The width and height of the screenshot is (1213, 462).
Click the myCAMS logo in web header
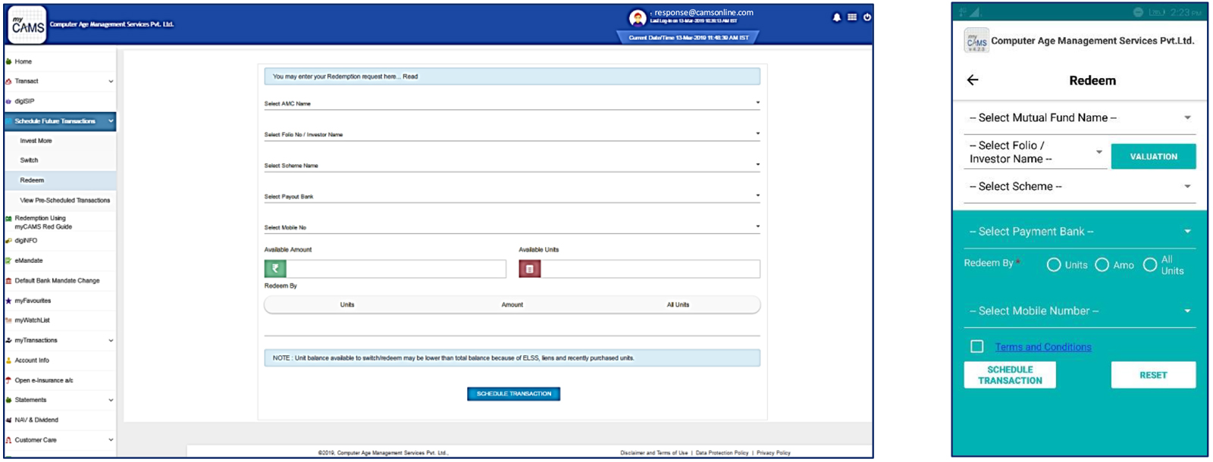pos(27,25)
